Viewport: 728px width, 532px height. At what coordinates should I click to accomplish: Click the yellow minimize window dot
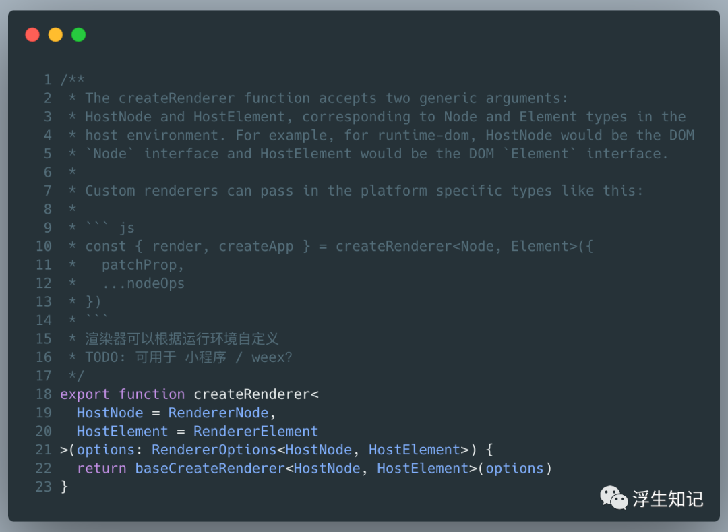pyautogui.click(x=56, y=35)
